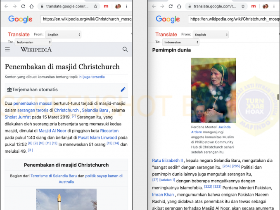Click forward arrow in right browser window
The width and height of the screenshot is (280, 210).
[x=162, y=7]
